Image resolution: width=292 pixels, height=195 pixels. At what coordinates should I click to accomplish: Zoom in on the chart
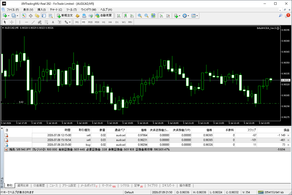[x=140, y=16]
